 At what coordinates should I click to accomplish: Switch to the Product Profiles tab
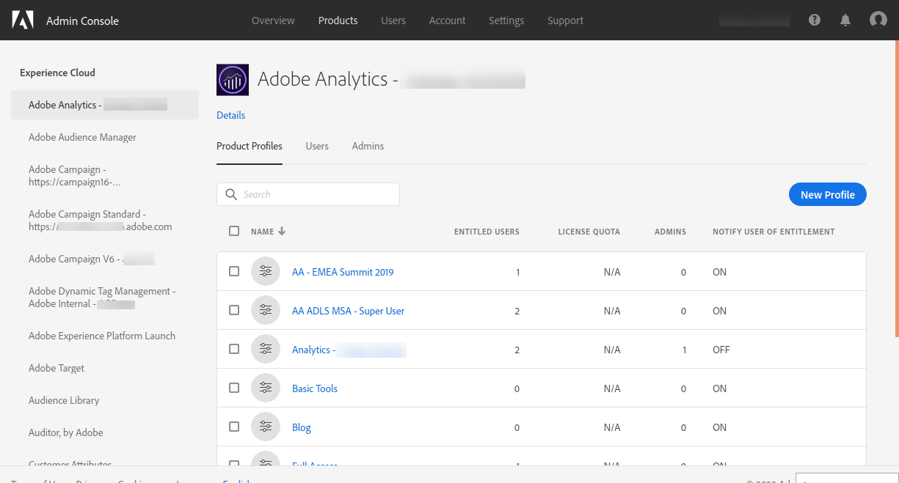(x=250, y=147)
